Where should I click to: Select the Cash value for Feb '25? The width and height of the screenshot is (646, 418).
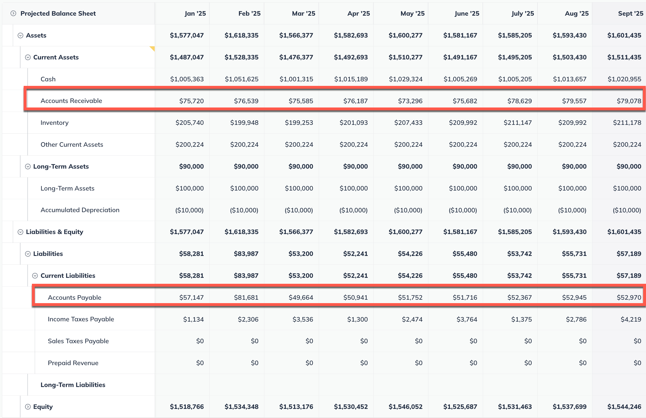tap(242, 79)
